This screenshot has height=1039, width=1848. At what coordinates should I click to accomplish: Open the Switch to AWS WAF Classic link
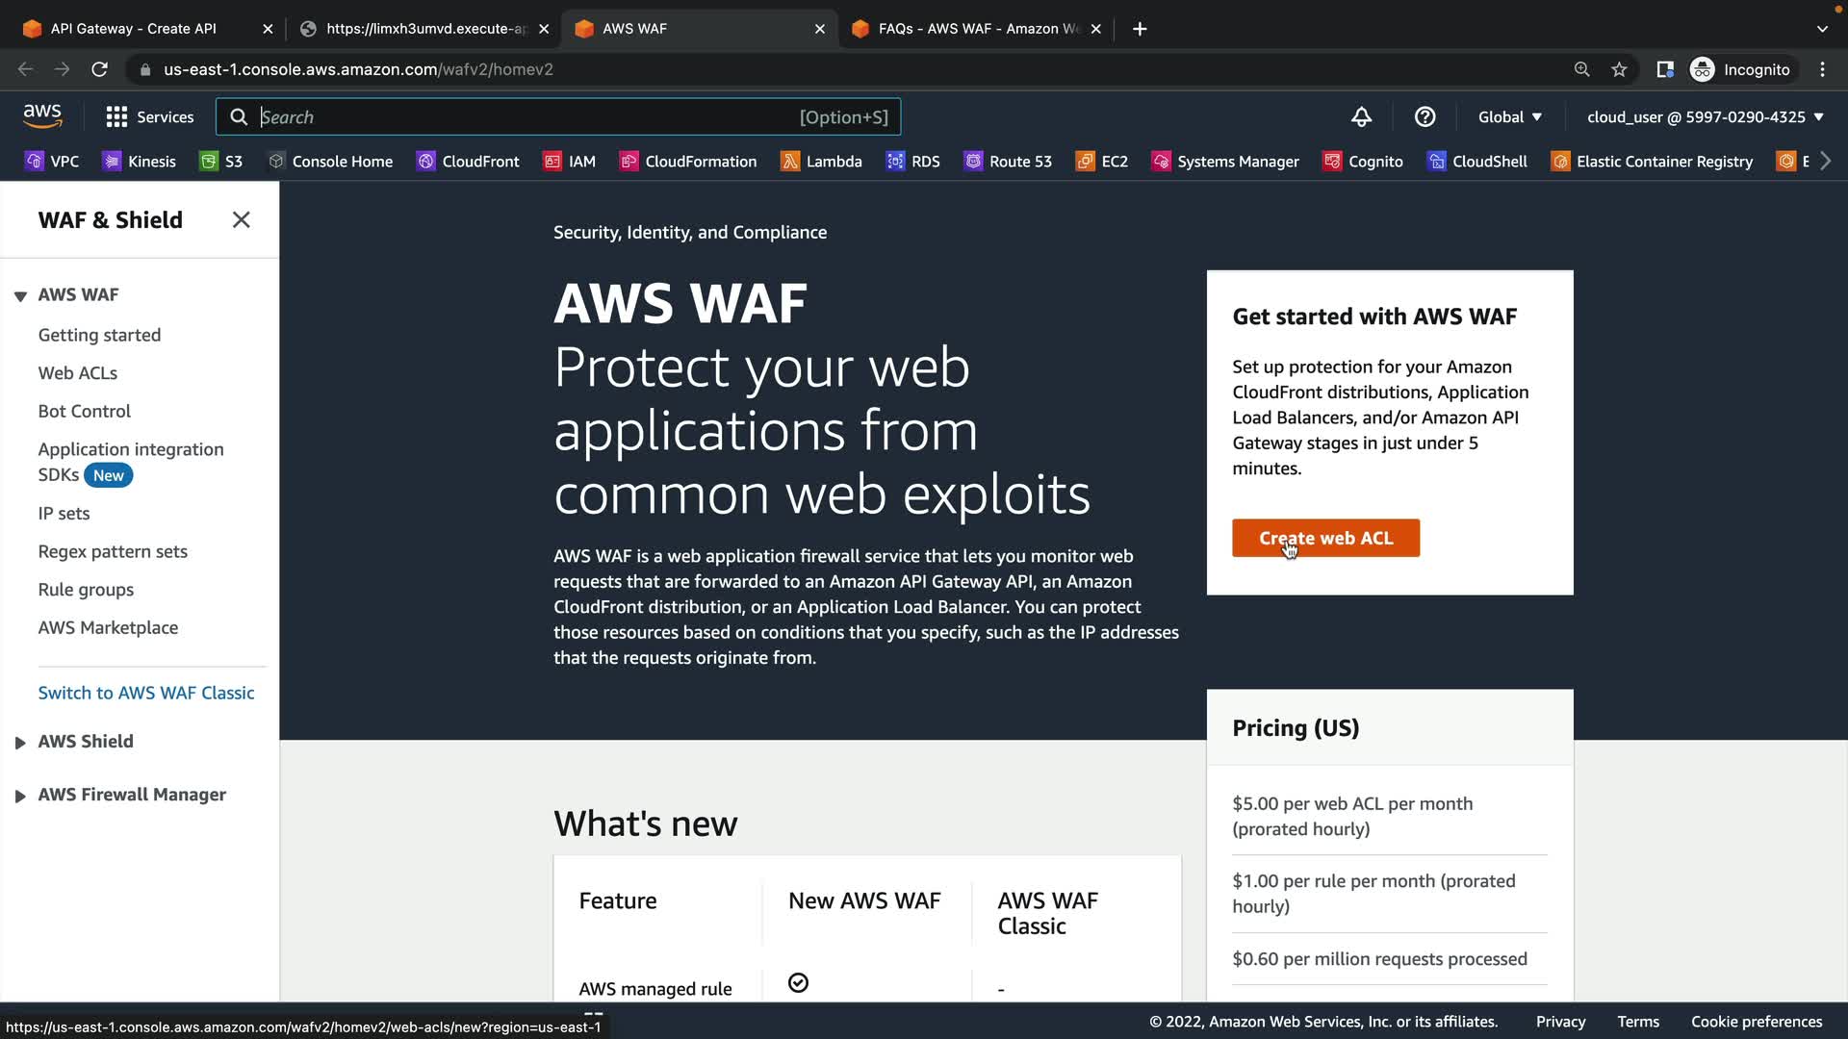[x=146, y=693]
